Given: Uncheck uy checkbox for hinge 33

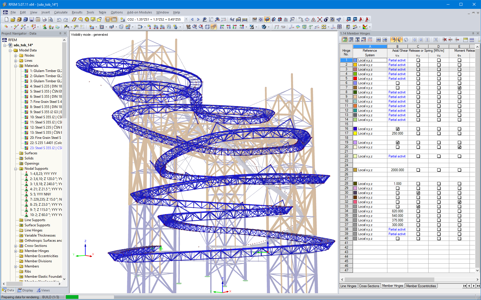Looking at the screenshot, I should click(x=418, y=207).
